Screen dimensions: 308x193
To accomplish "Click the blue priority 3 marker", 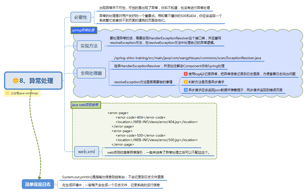I will coord(186,90).
